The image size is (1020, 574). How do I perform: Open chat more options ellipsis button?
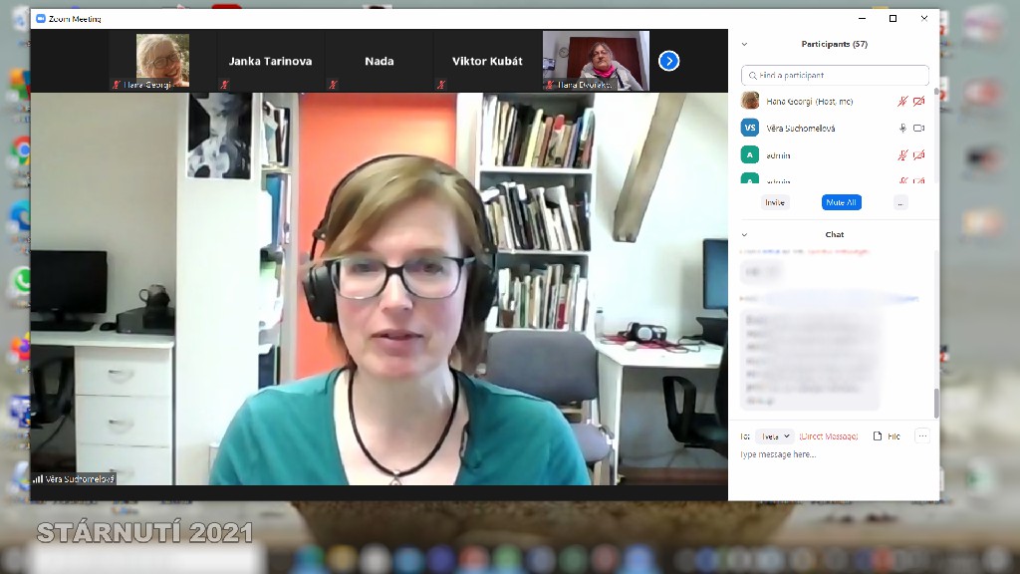pyautogui.click(x=921, y=436)
